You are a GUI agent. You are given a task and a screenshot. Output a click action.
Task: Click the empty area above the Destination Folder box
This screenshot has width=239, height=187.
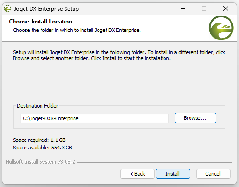tap(119, 82)
